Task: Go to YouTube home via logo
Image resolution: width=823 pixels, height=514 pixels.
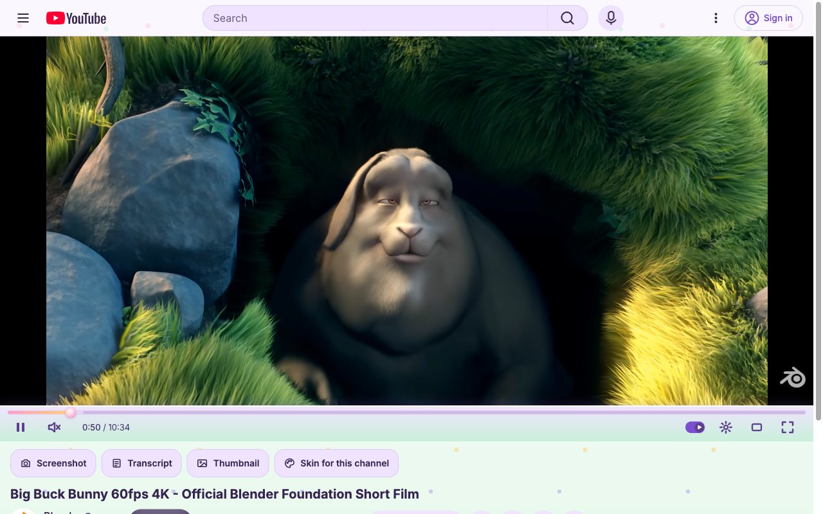Action: pos(76,18)
